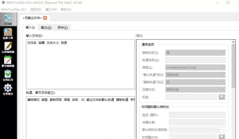Open the 默认帧时长或帧率 combo box
This screenshot has height=139, width=239.
pyautogui.click(x=197, y=130)
